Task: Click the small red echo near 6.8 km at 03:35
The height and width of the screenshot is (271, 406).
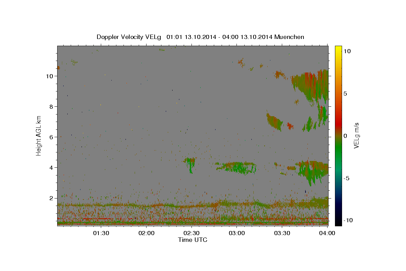Action: (x=290, y=126)
